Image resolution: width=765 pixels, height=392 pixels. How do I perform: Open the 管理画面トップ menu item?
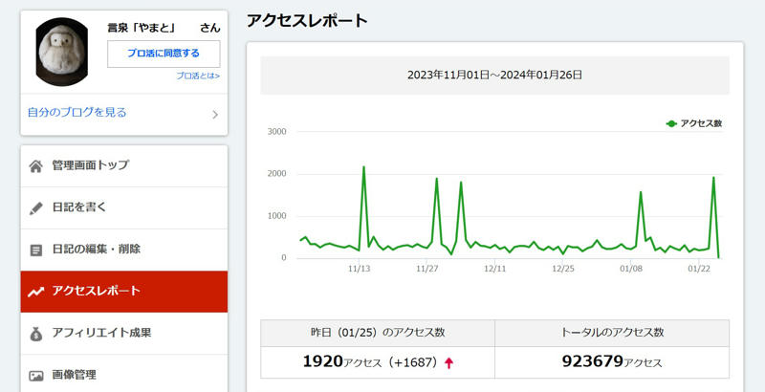coord(91,165)
